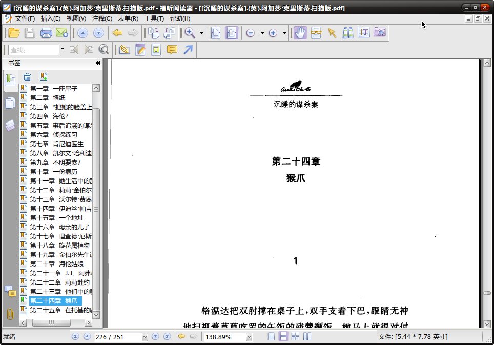Open the 工具(T) menu
This screenshot has width=494, height=345.
(x=154, y=18)
